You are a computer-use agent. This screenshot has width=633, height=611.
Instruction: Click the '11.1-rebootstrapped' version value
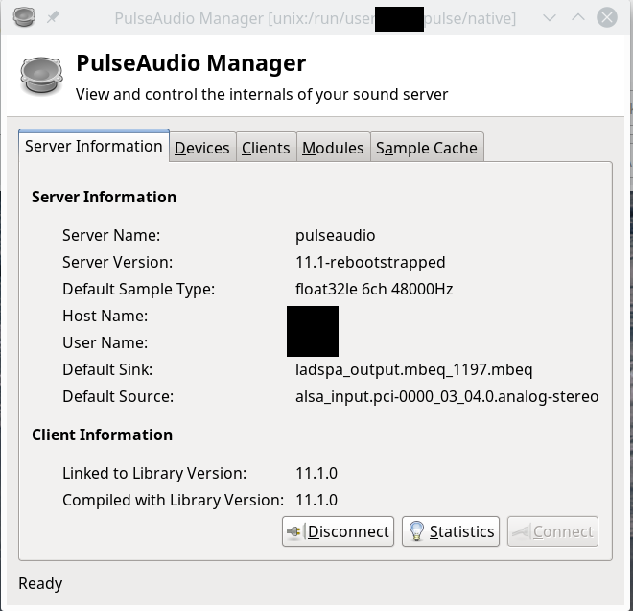[x=370, y=262]
